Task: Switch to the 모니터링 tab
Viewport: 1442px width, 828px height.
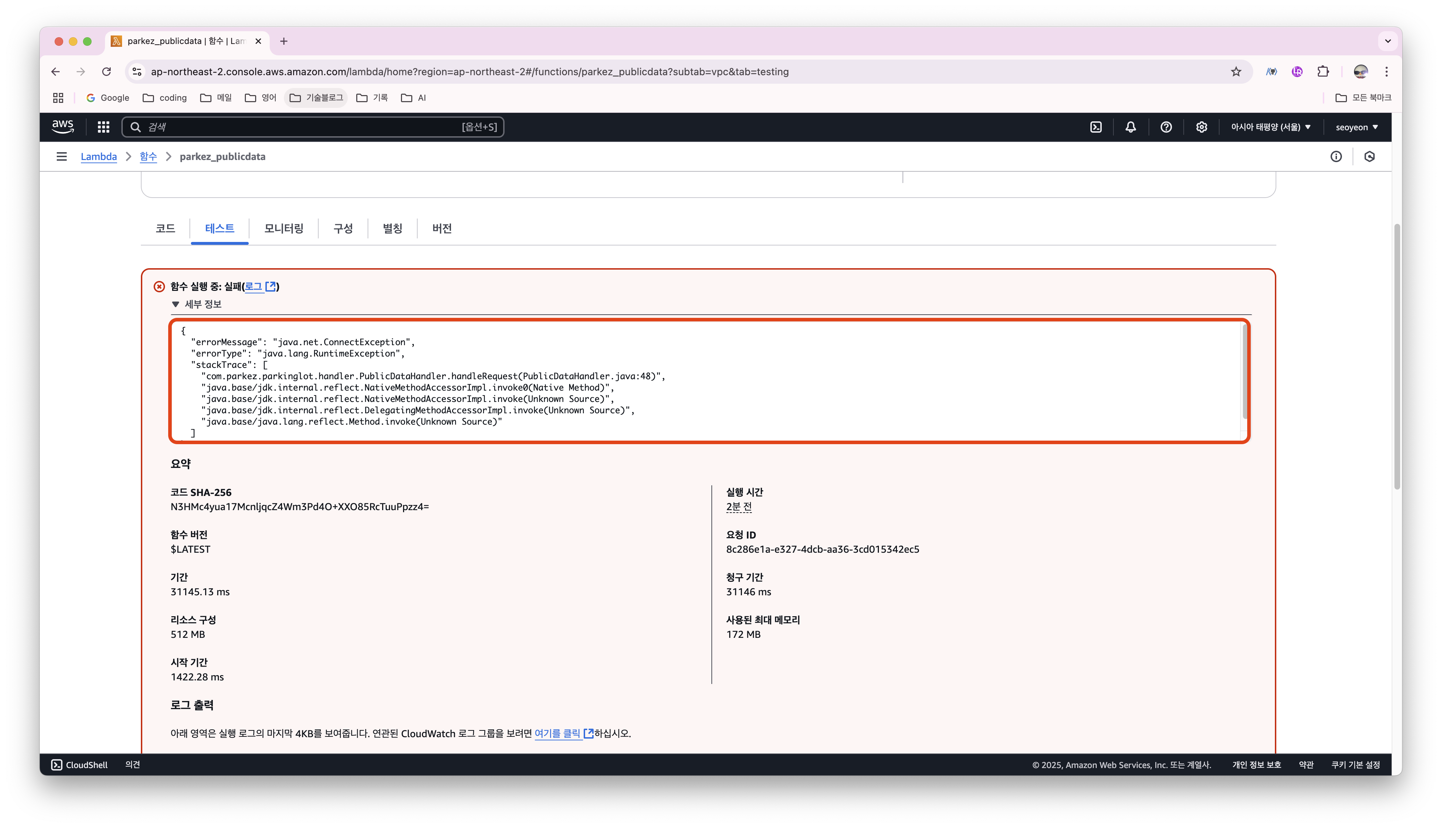Action: [283, 228]
